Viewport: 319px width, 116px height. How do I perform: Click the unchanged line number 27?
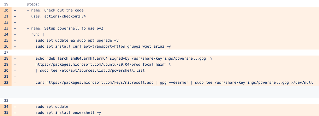[6, 53]
